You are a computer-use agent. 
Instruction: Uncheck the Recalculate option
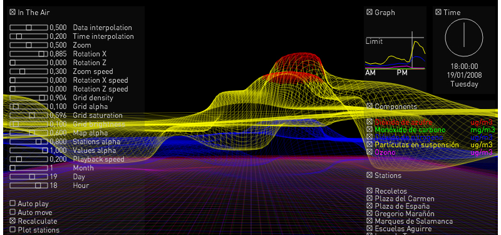tap(13, 221)
